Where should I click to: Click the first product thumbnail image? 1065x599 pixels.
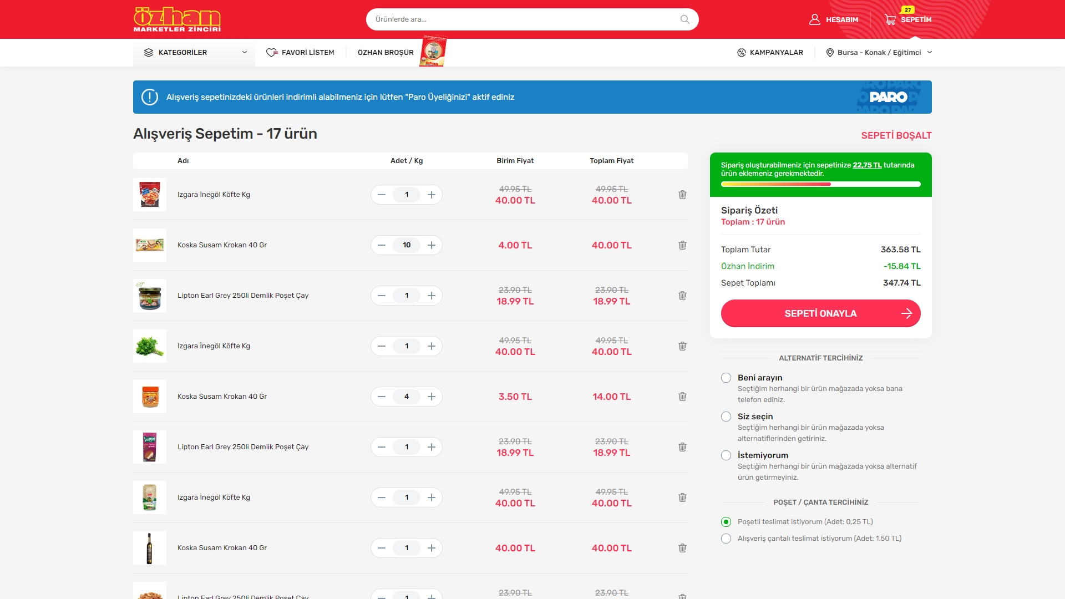click(x=150, y=195)
